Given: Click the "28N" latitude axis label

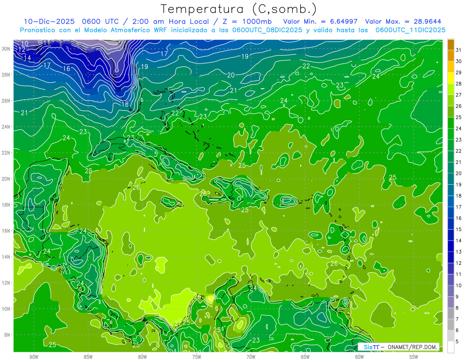Looking at the screenshot, I should (6, 75).
